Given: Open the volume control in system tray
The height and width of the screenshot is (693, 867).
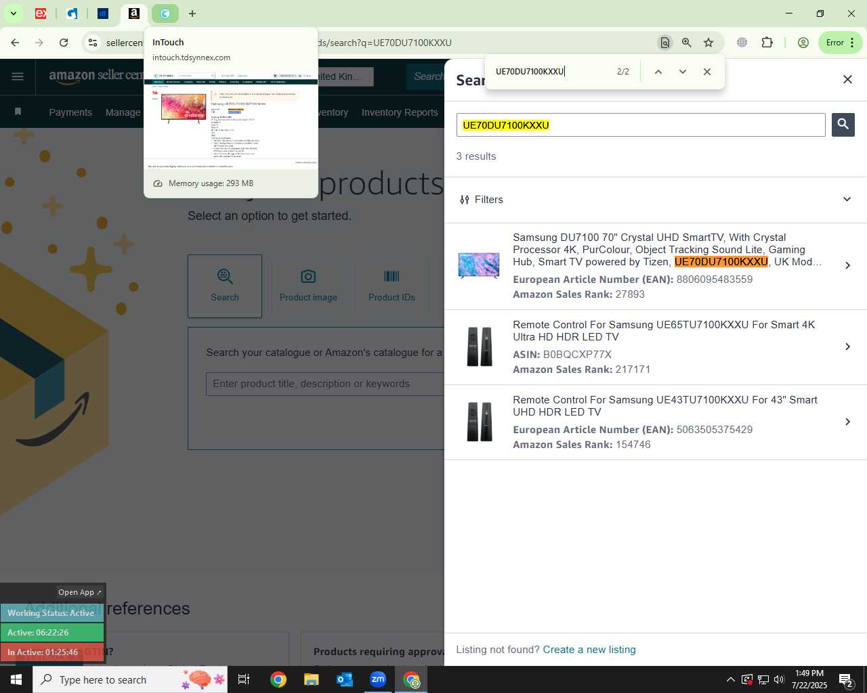Looking at the screenshot, I should (x=779, y=679).
